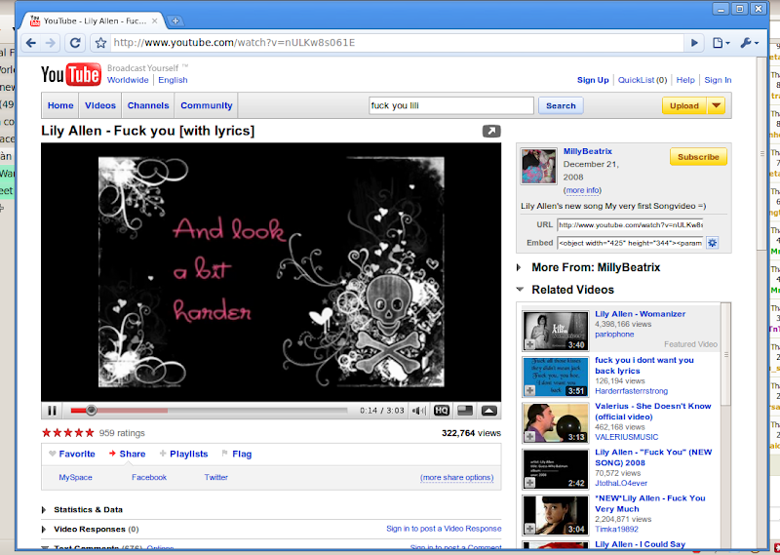Viewport: 780px width, 555px height.
Task: Select the Embed code field
Action: (x=630, y=243)
